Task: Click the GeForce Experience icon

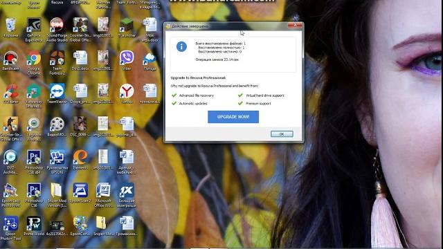Action: click(x=34, y=30)
